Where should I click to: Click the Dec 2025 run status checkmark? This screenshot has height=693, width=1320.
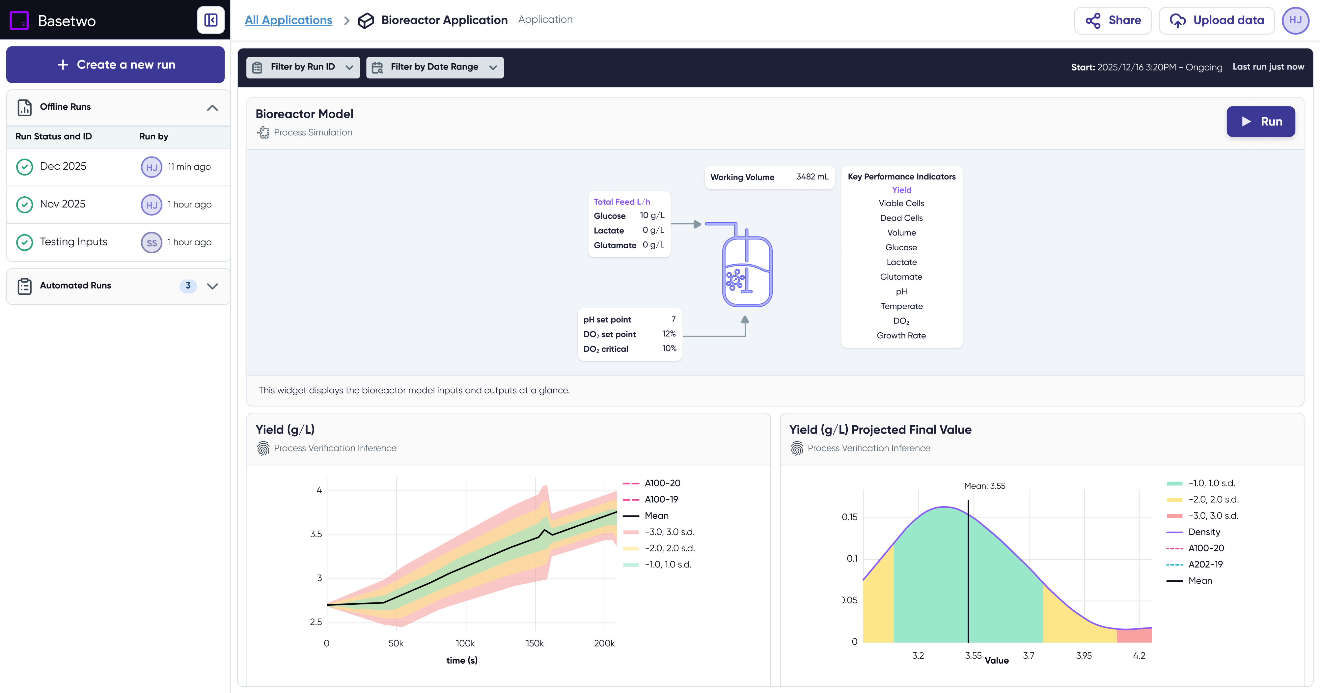25,167
